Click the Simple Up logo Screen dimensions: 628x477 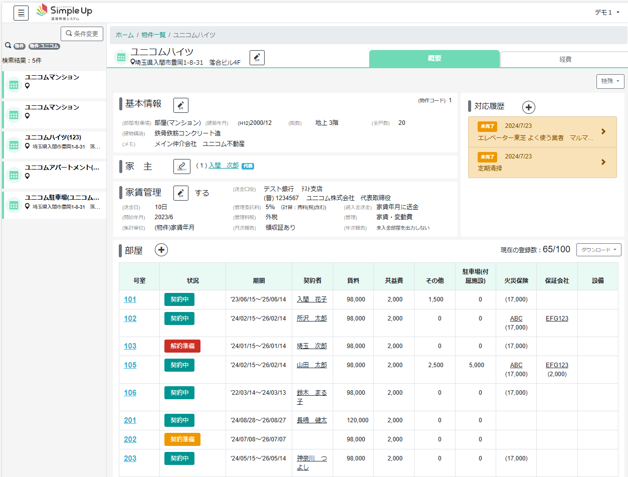click(64, 12)
